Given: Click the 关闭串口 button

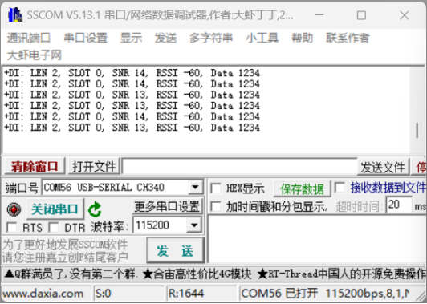Looking at the screenshot, I should pyautogui.click(x=55, y=209).
